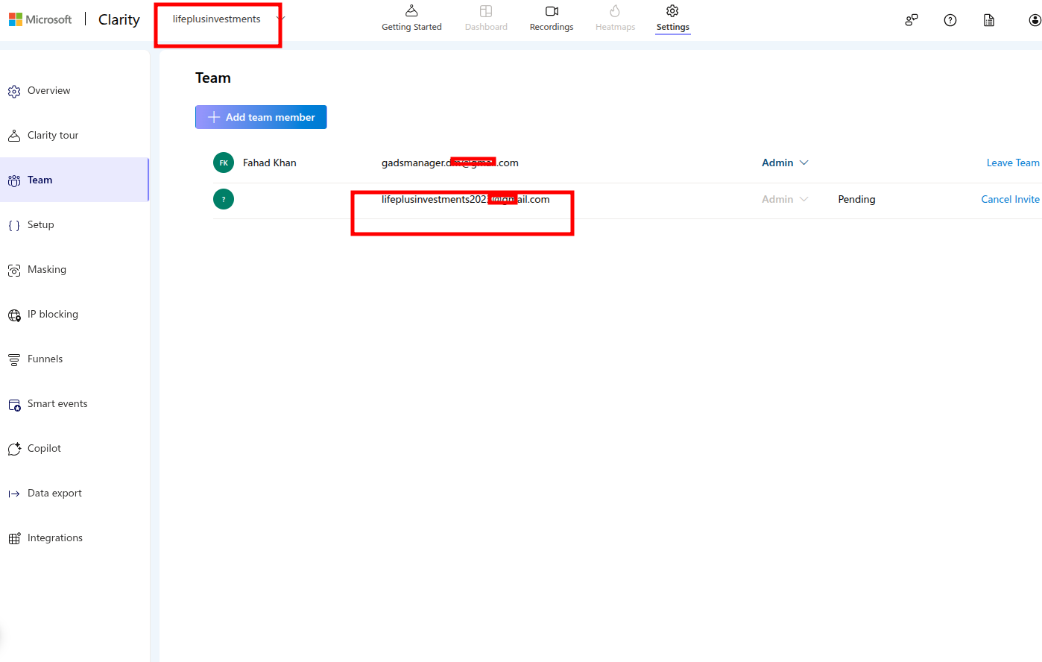The width and height of the screenshot is (1042, 662).
Task: Click the Setup braces icon
Action: tap(14, 225)
